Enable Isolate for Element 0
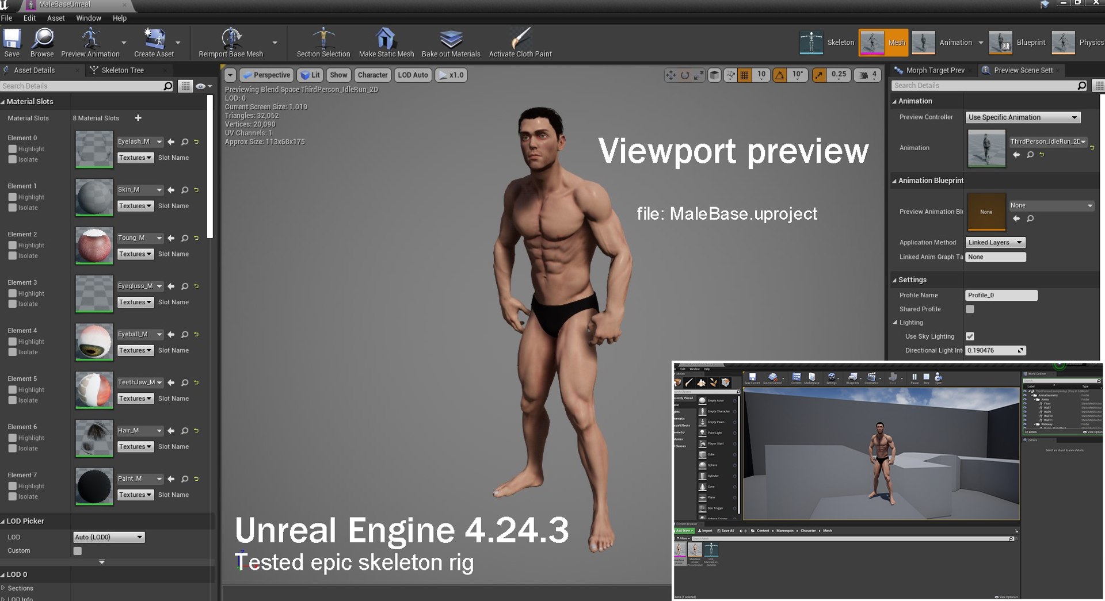 point(12,159)
